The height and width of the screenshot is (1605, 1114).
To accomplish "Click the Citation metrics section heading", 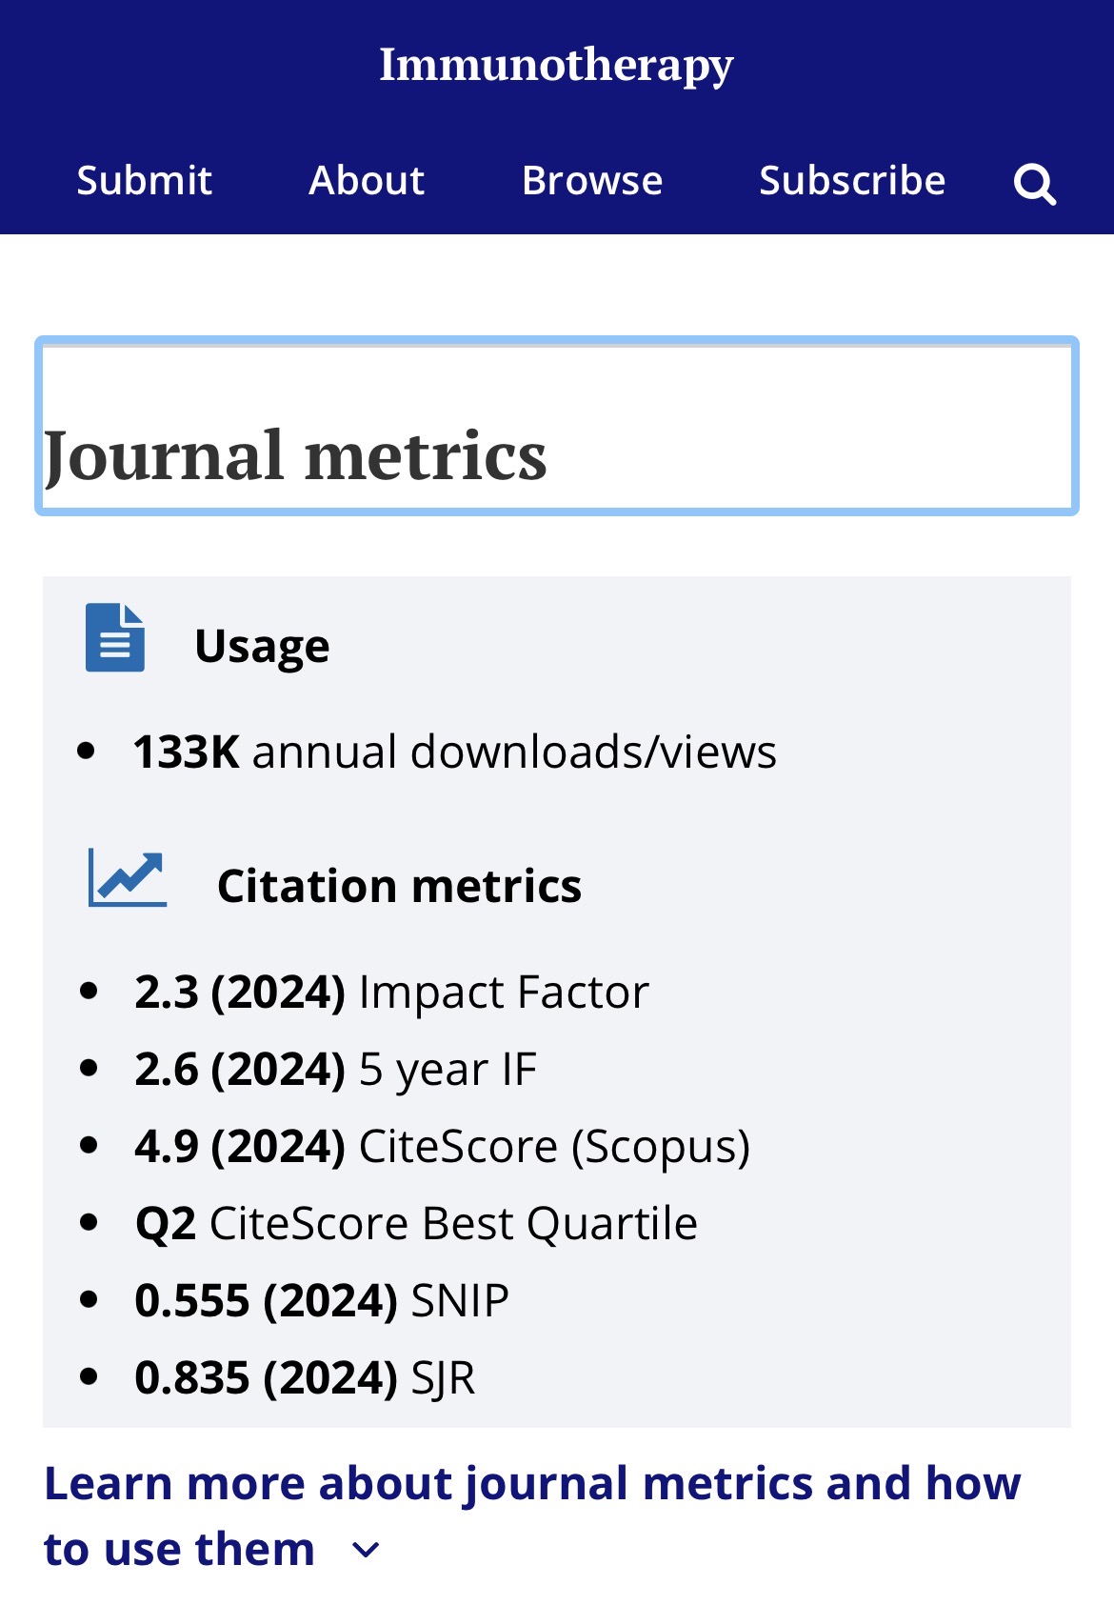I will tap(399, 886).
